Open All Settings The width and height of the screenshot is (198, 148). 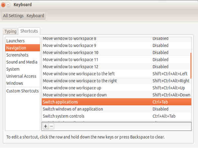pyautogui.click(x=13, y=16)
